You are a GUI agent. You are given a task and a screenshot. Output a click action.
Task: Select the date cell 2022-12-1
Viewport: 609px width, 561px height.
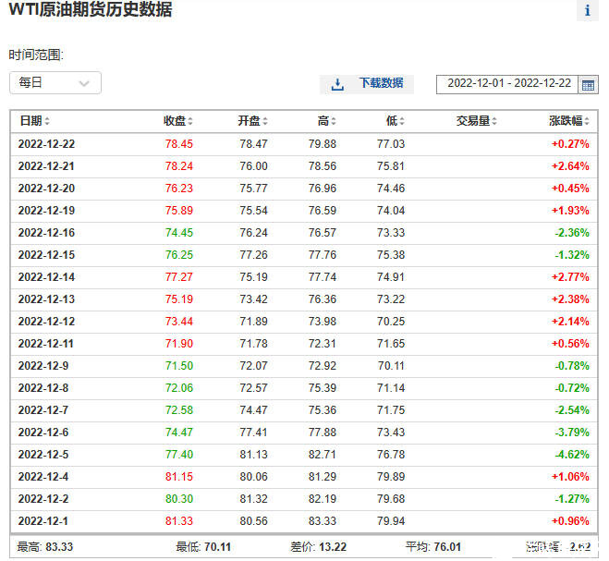click(43, 520)
